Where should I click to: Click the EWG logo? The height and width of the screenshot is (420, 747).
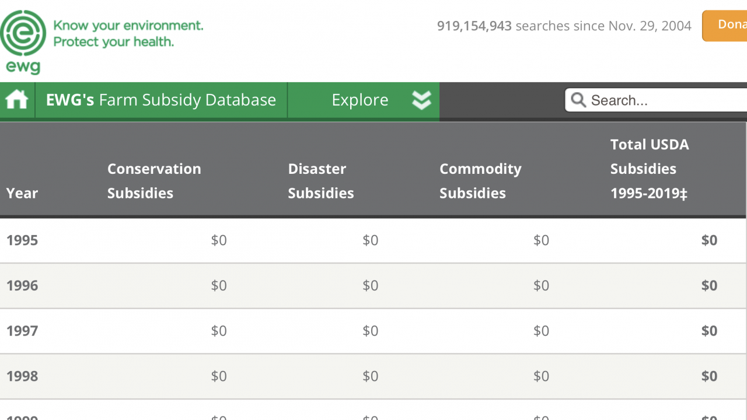23,42
